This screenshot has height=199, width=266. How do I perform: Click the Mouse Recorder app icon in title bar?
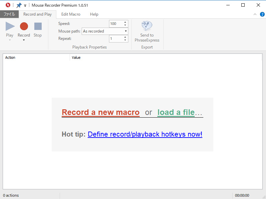8,5
